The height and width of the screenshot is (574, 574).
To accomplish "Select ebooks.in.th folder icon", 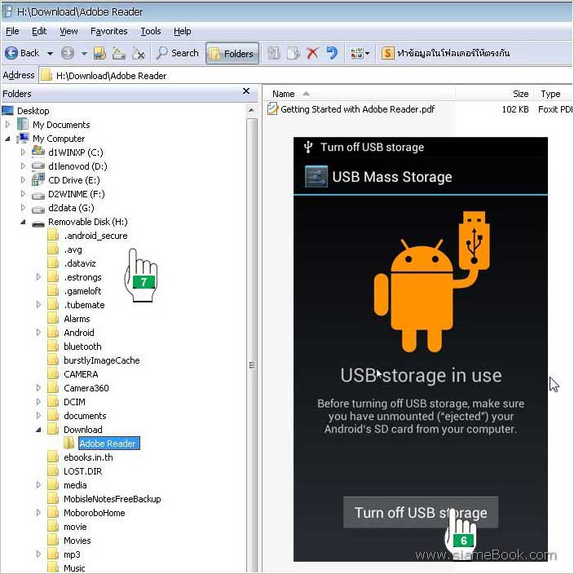I will pyautogui.click(x=53, y=457).
